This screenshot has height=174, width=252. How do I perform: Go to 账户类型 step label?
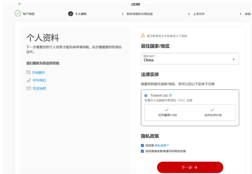pyautogui.click(x=29, y=14)
